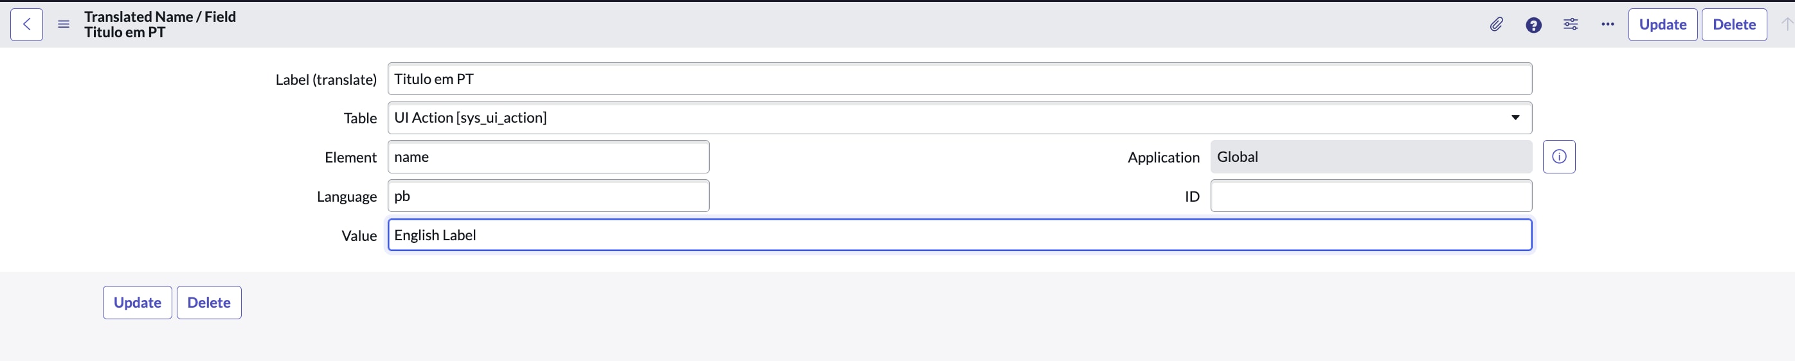This screenshot has width=1795, height=361.
Task: Open the form context hamburger menu
Action: coord(64,24)
